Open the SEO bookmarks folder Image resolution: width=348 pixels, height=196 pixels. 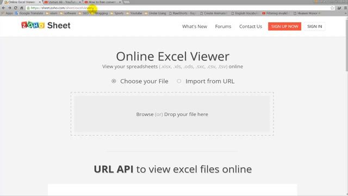tap(84, 13)
